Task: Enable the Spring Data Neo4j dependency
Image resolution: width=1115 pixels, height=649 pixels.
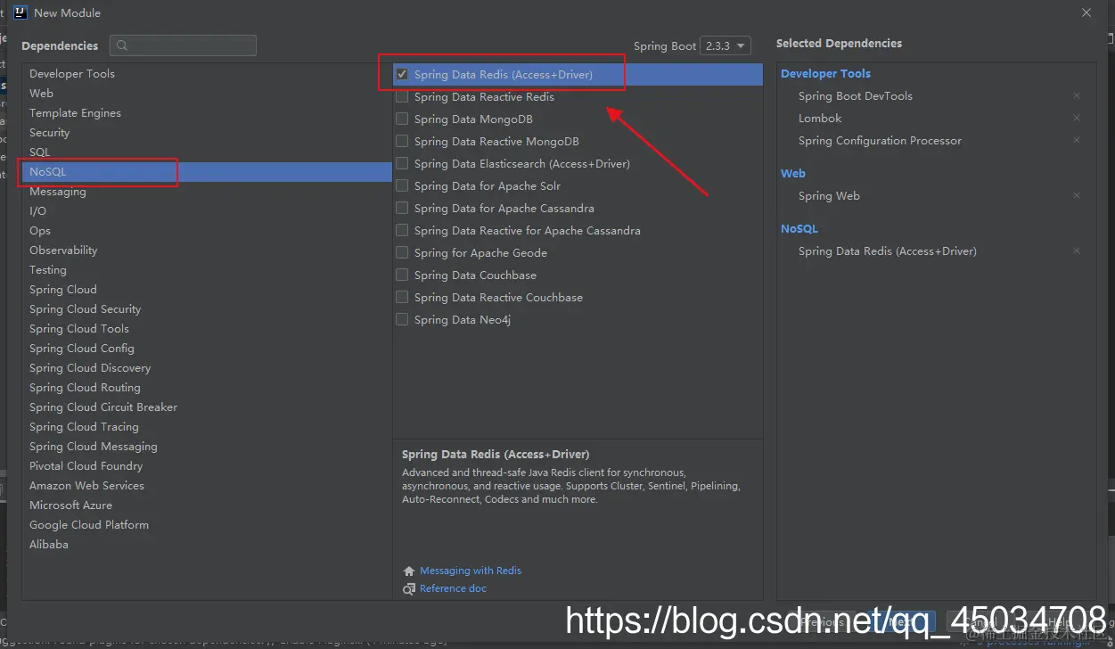Action: pyautogui.click(x=402, y=319)
